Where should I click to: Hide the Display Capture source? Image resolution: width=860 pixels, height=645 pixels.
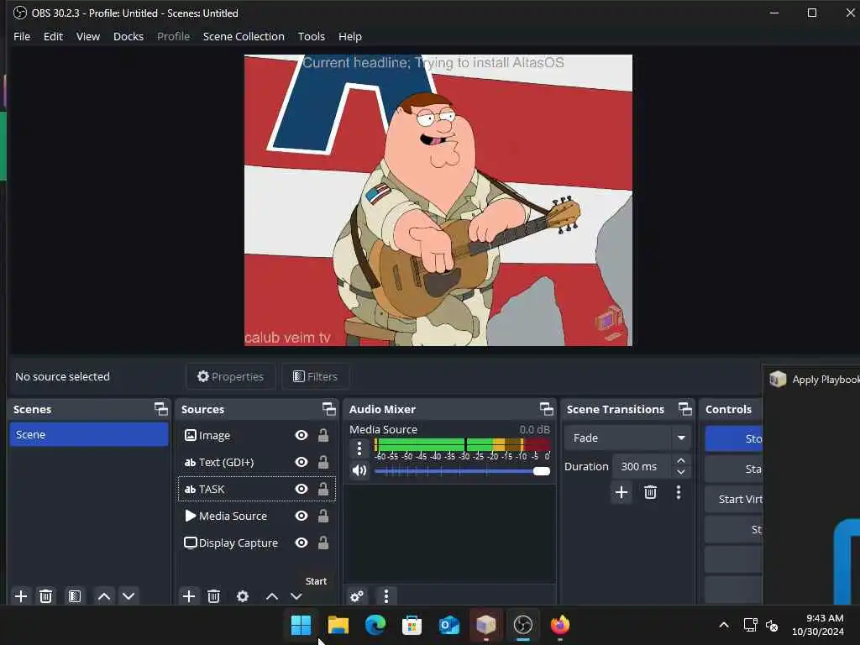(x=302, y=543)
